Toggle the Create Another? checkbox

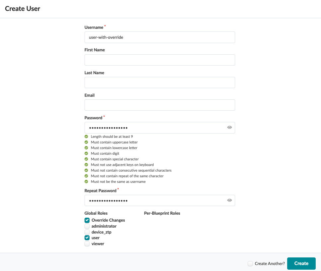click(x=250, y=264)
